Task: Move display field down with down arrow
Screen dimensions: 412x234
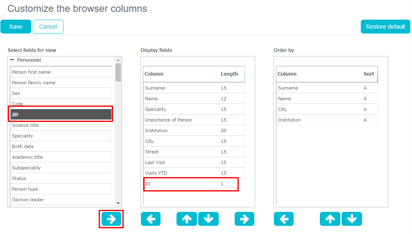Action: click(x=208, y=219)
